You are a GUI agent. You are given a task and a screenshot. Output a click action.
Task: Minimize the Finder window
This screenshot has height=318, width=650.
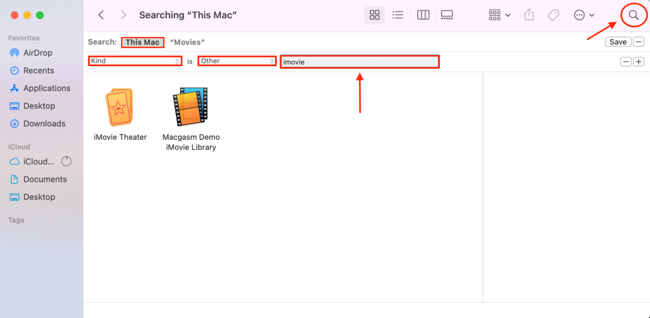(27, 15)
